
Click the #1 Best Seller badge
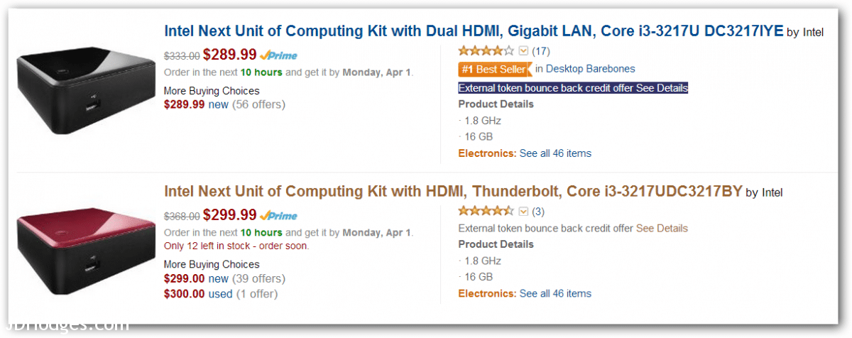[494, 69]
